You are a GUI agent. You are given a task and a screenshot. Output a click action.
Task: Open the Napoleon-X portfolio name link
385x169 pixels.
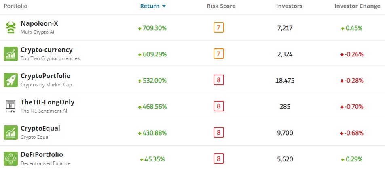tap(40, 24)
